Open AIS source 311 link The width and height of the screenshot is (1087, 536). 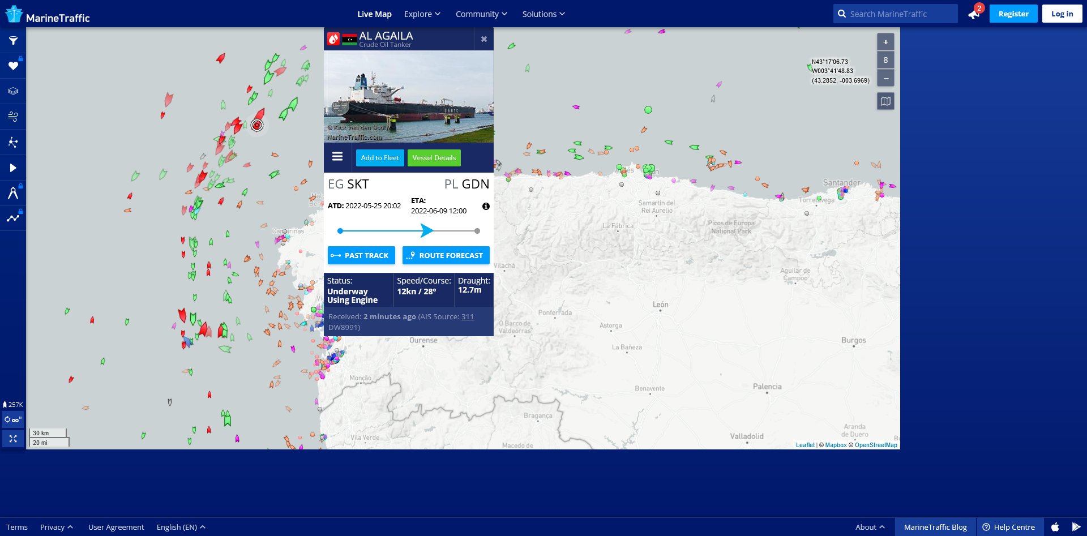tap(468, 317)
